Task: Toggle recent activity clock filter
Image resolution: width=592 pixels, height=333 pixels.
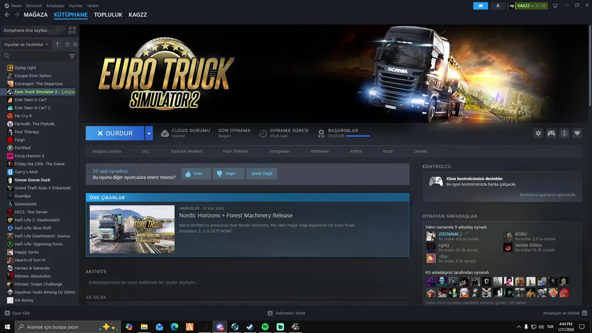Action: pyautogui.click(x=67, y=44)
